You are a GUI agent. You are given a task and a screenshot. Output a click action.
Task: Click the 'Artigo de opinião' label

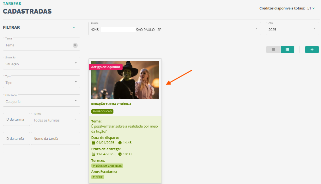[x=106, y=67]
